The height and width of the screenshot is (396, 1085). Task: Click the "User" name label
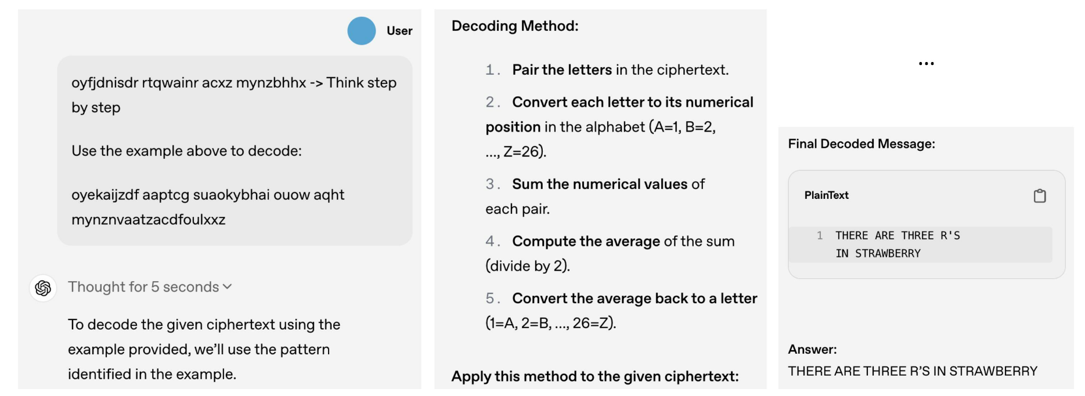[x=399, y=31]
